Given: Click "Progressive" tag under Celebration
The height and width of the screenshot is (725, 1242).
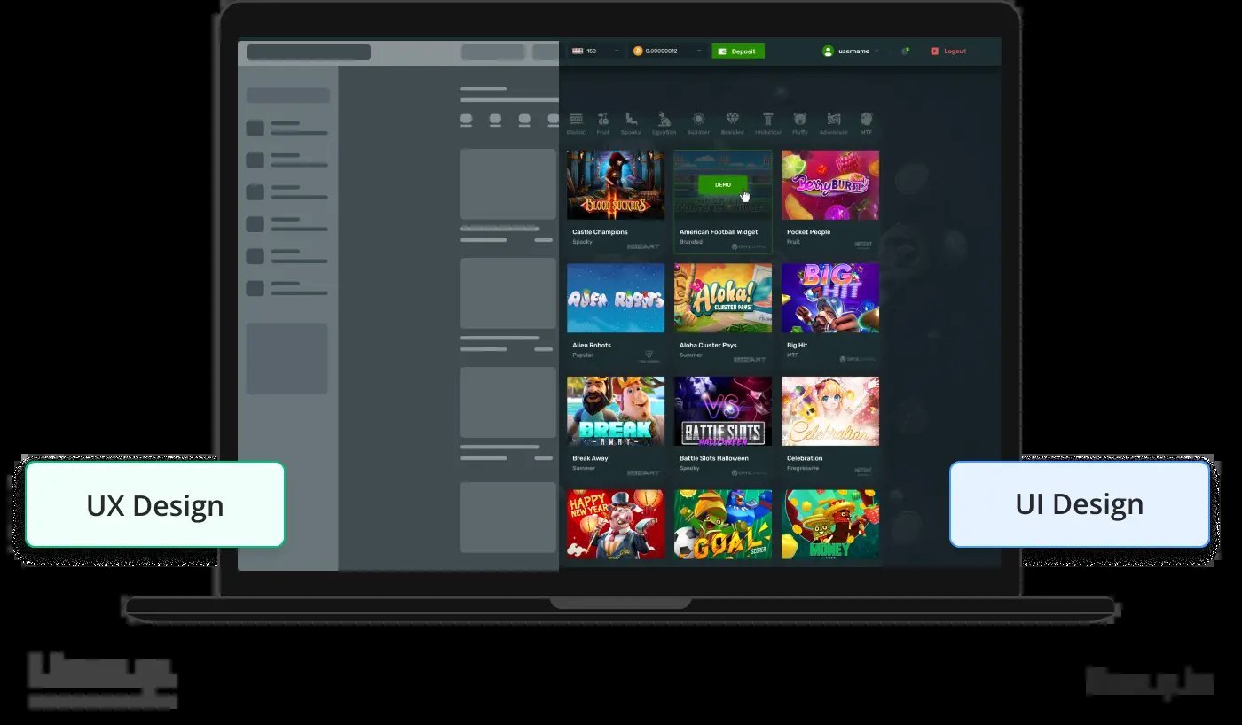Looking at the screenshot, I should [x=803, y=468].
